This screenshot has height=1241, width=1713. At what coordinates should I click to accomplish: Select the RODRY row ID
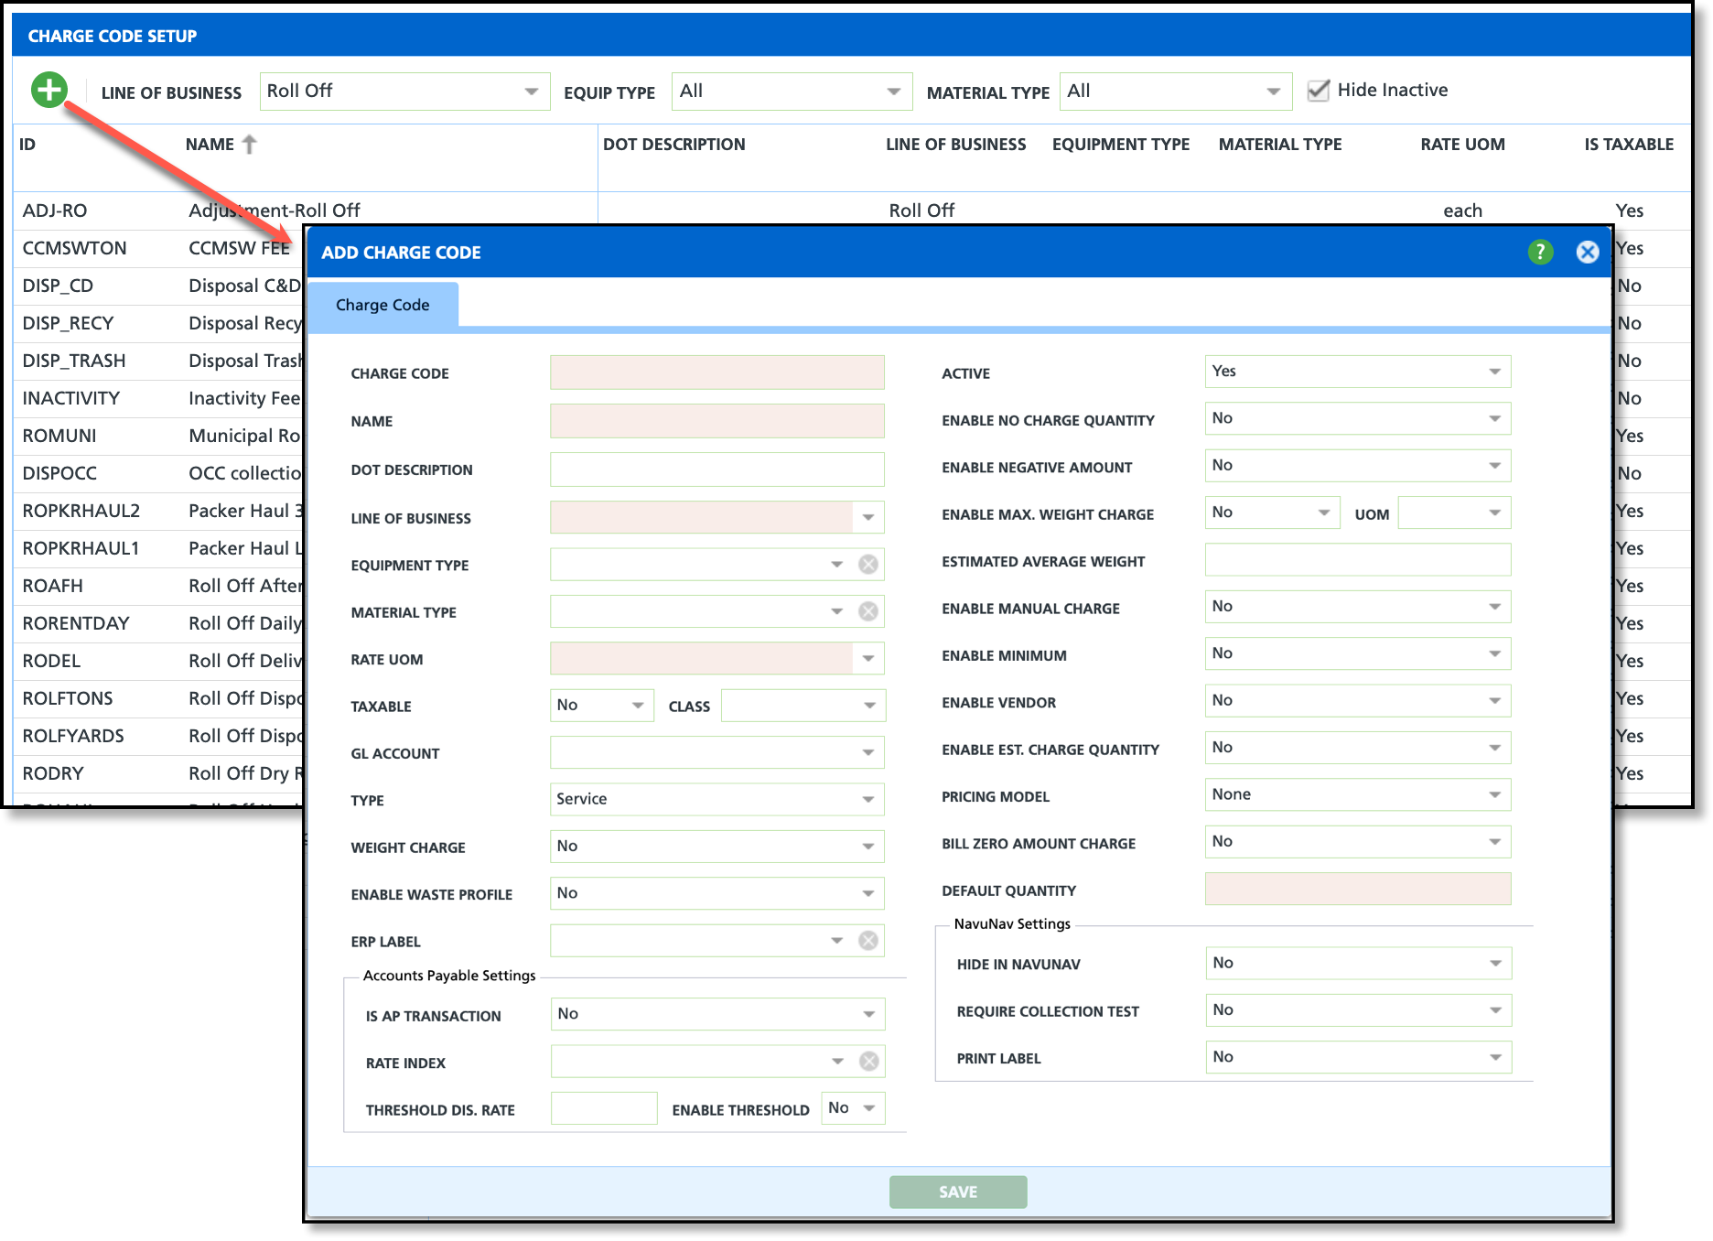click(53, 773)
